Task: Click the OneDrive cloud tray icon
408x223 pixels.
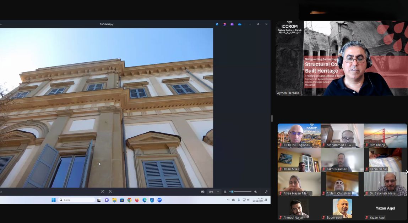Action: click(233, 200)
